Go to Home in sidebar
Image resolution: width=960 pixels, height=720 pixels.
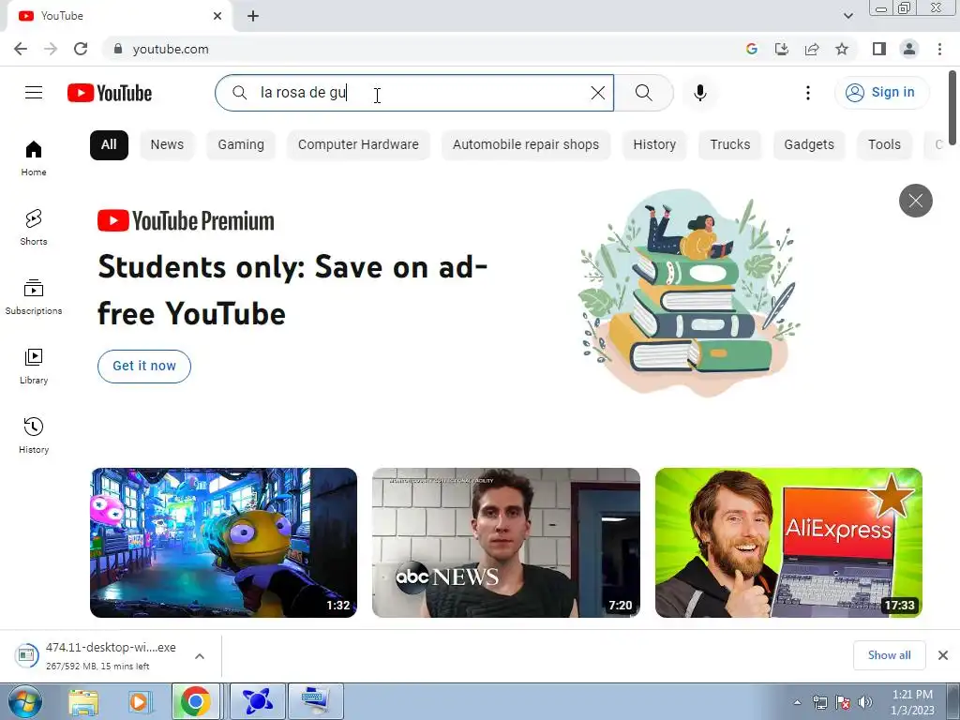click(x=34, y=157)
